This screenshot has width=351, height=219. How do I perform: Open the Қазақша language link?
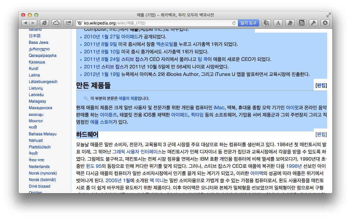coord(37,62)
